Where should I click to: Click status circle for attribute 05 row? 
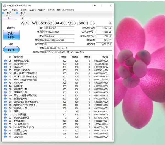tap(5, 61)
